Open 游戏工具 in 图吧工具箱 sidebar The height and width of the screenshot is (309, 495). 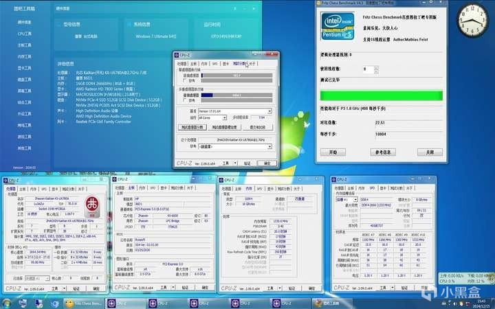point(24,137)
